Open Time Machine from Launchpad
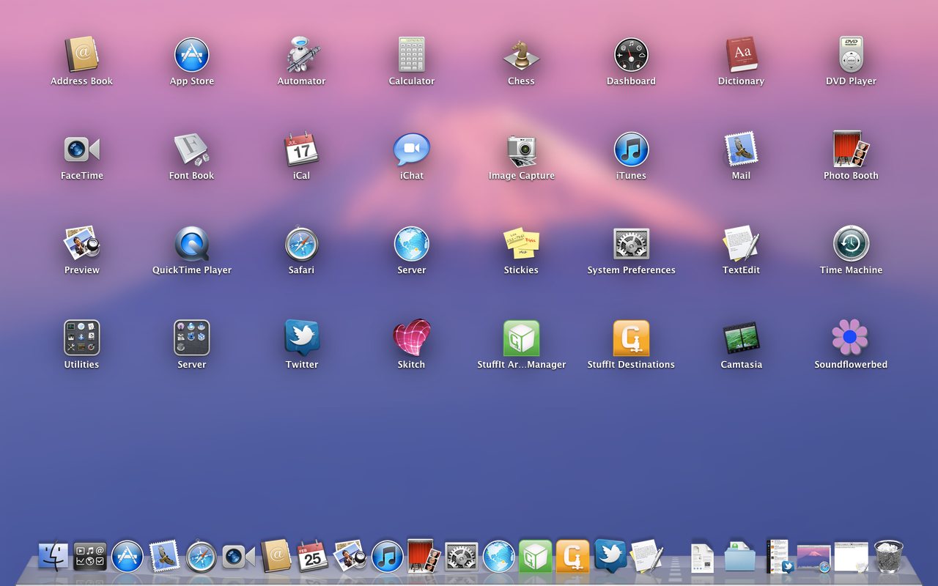 point(851,245)
